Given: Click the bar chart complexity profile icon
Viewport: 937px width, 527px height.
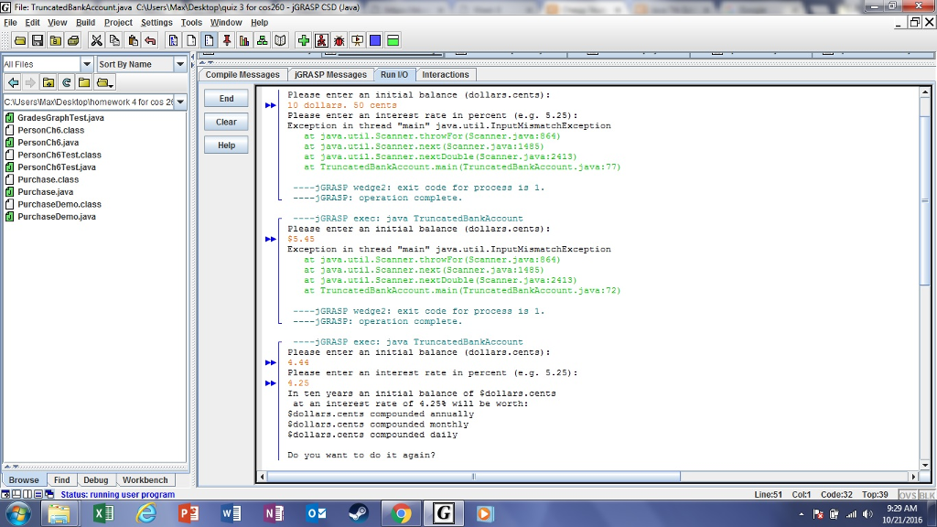Looking at the screenshot, I should (x=244, y=40).
